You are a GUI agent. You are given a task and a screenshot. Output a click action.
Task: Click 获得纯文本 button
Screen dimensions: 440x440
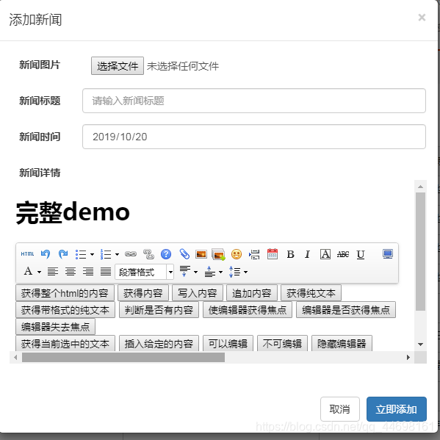[x=311, y=293]
